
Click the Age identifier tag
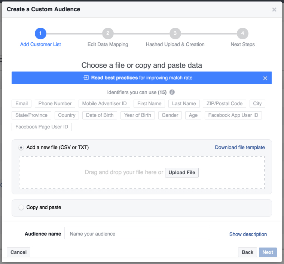193,115
